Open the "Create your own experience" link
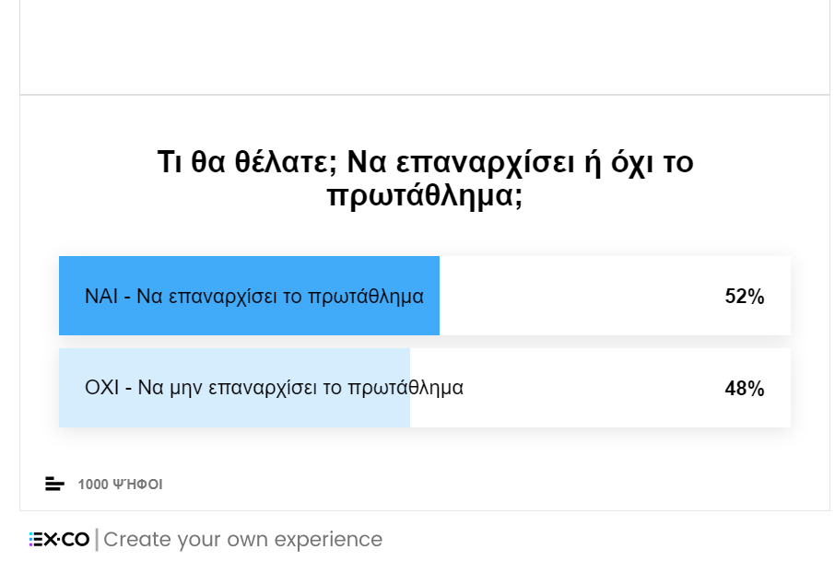The width and height of the screenshot is (835, 561). [242, 540]
